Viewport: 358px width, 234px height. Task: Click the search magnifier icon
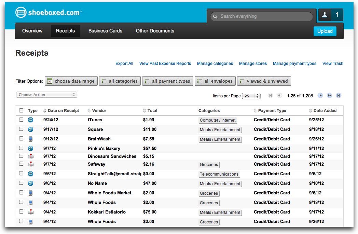pyautogui.click(x=215, y=16)
